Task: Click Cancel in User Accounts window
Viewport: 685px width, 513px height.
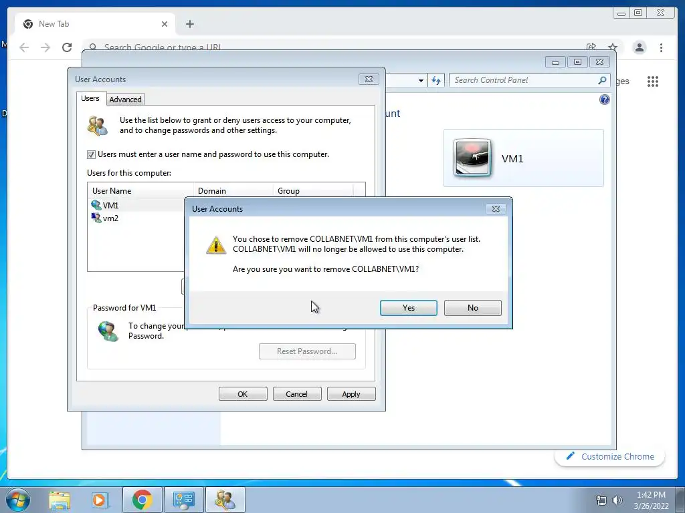Action: point(296,394)
